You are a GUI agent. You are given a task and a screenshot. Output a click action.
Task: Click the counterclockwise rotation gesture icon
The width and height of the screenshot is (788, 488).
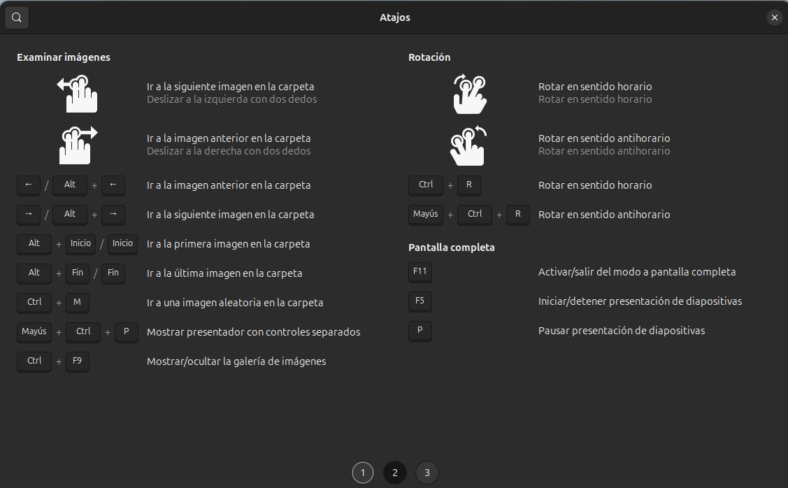click(468, 145)
